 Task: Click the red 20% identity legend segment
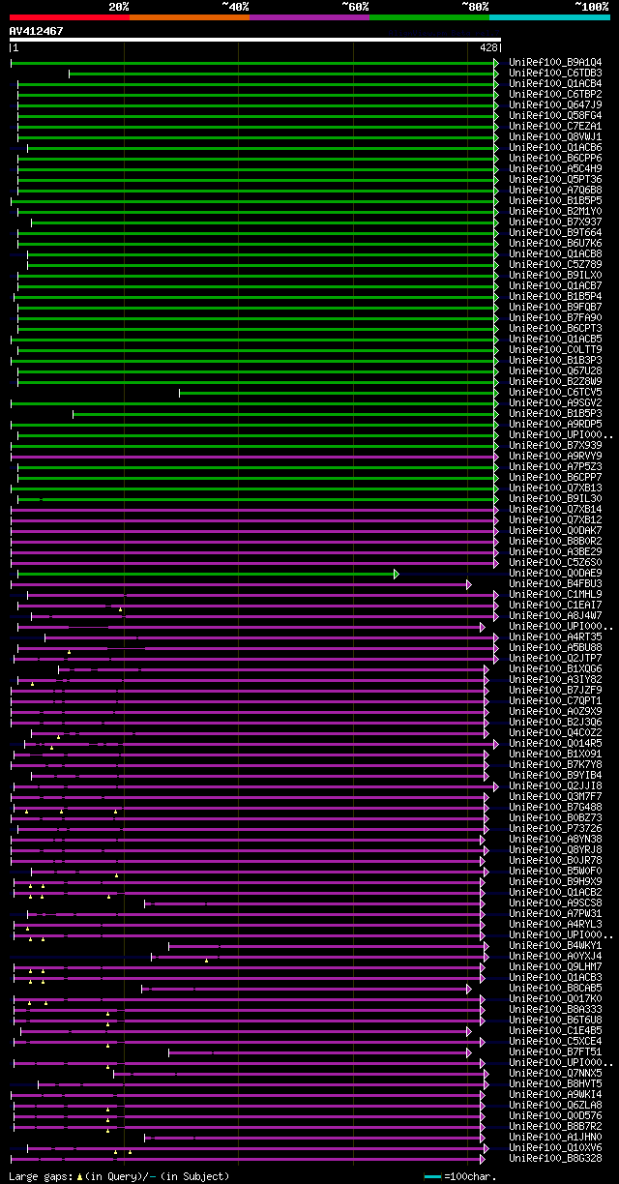tap(69, 17)
